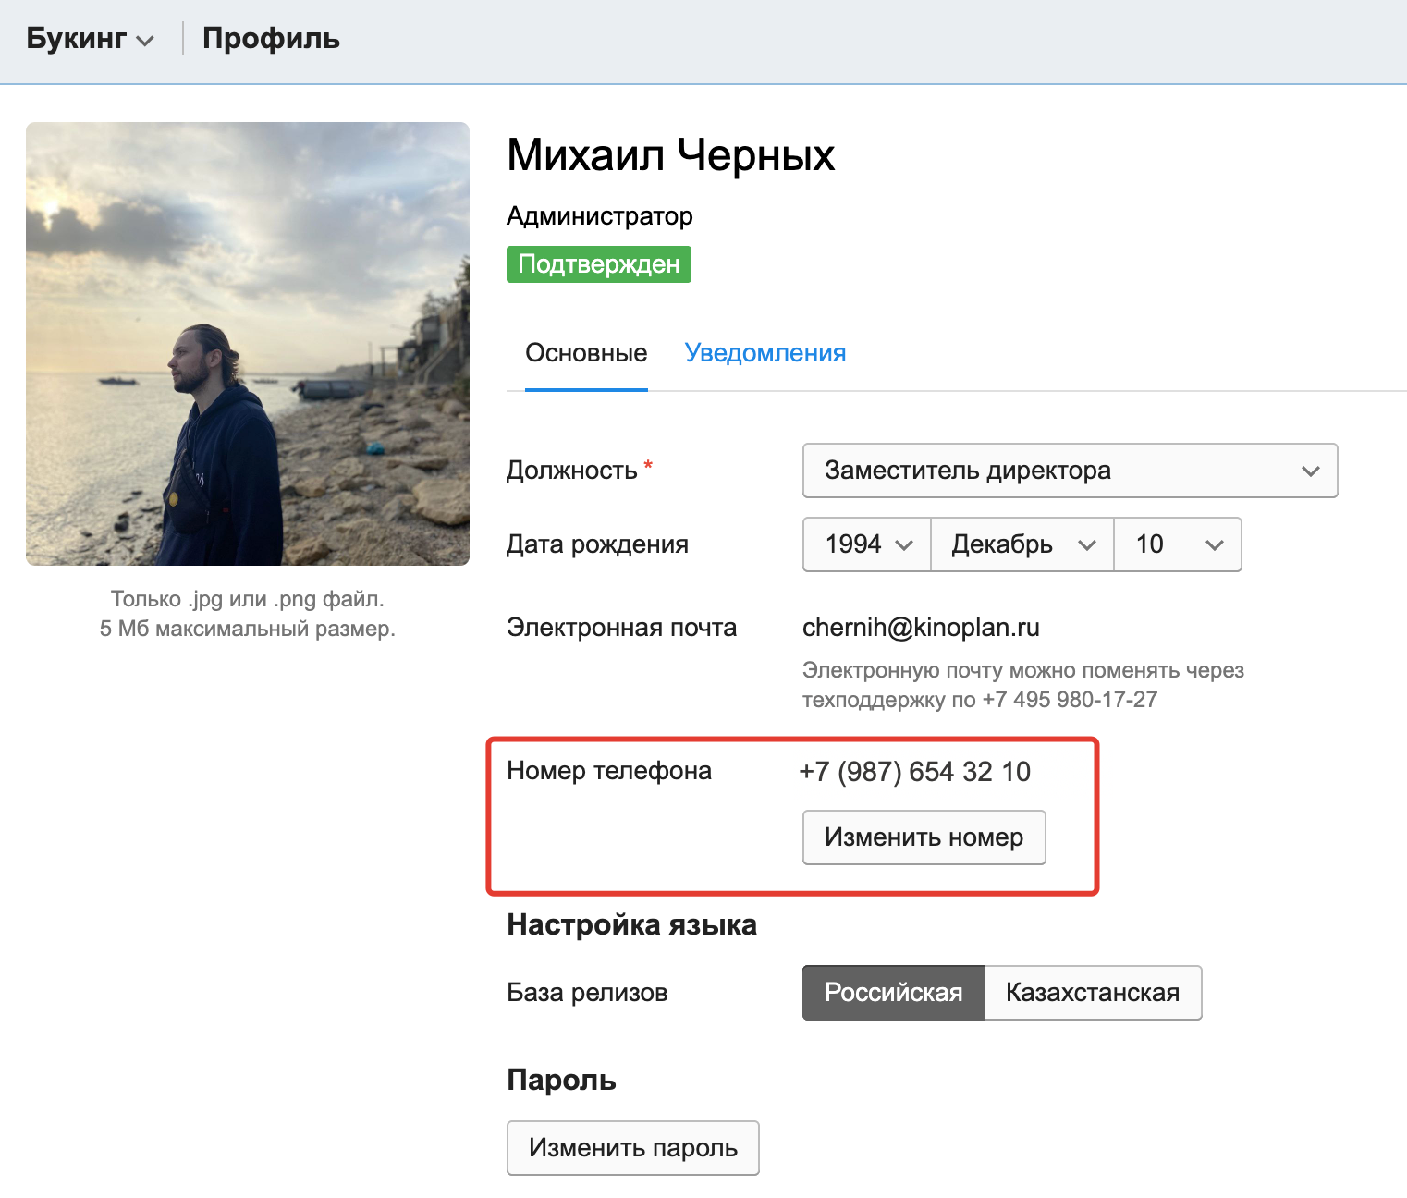Click the Пароль section heading
This screenshot has width=1407, height=1198.
click(562, 1080)
